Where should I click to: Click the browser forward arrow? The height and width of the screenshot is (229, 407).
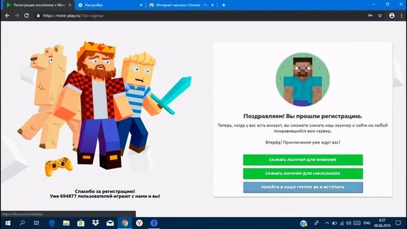[17, 15]
